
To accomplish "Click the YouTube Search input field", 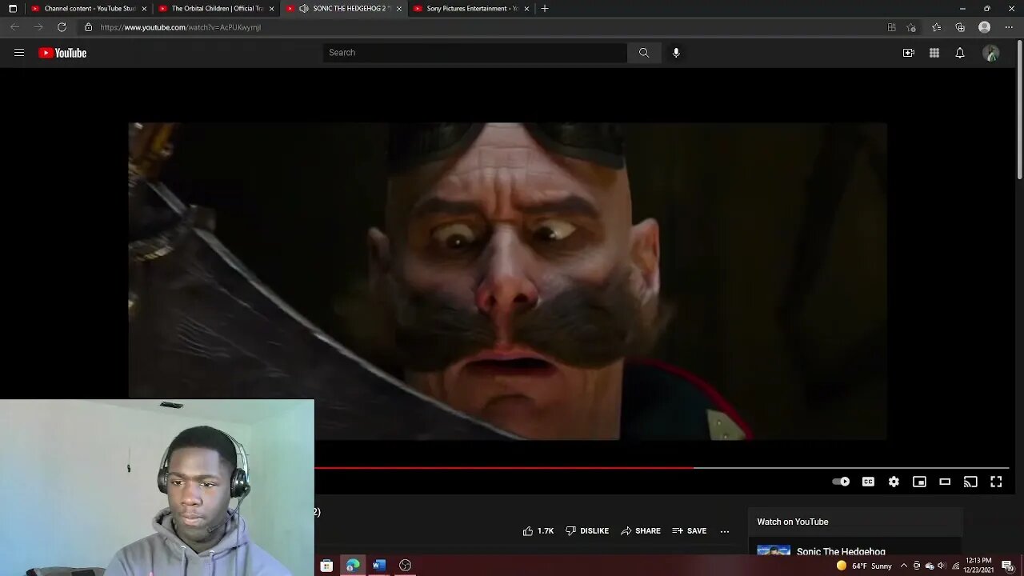I will click(475, 53).
